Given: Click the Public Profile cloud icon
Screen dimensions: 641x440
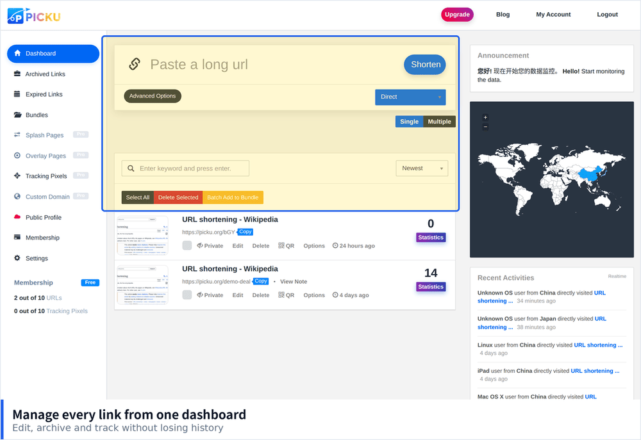Looking at the screenshot, I should coord(17,217).
